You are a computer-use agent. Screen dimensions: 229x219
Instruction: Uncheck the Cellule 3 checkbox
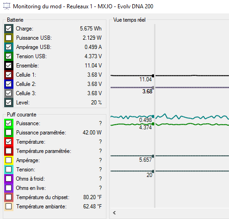tap(9, 93)
